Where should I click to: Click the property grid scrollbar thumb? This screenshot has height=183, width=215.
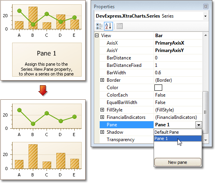click(x=205, y=112)
